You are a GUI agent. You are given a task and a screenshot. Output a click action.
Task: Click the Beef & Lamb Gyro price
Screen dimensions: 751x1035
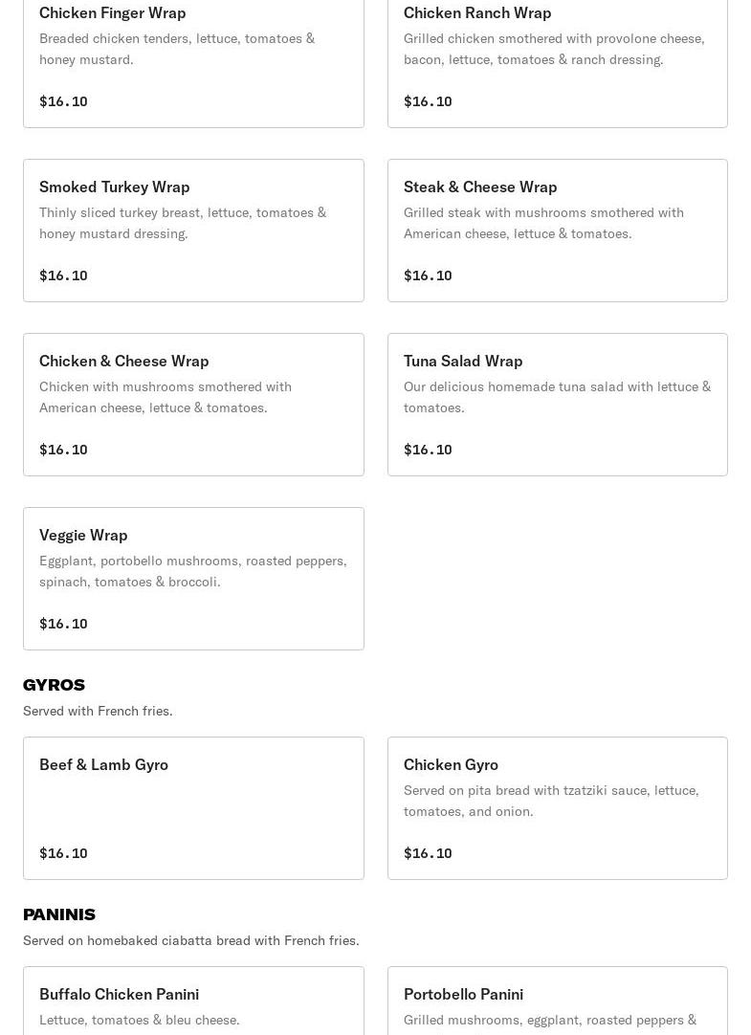click(63, 853)
